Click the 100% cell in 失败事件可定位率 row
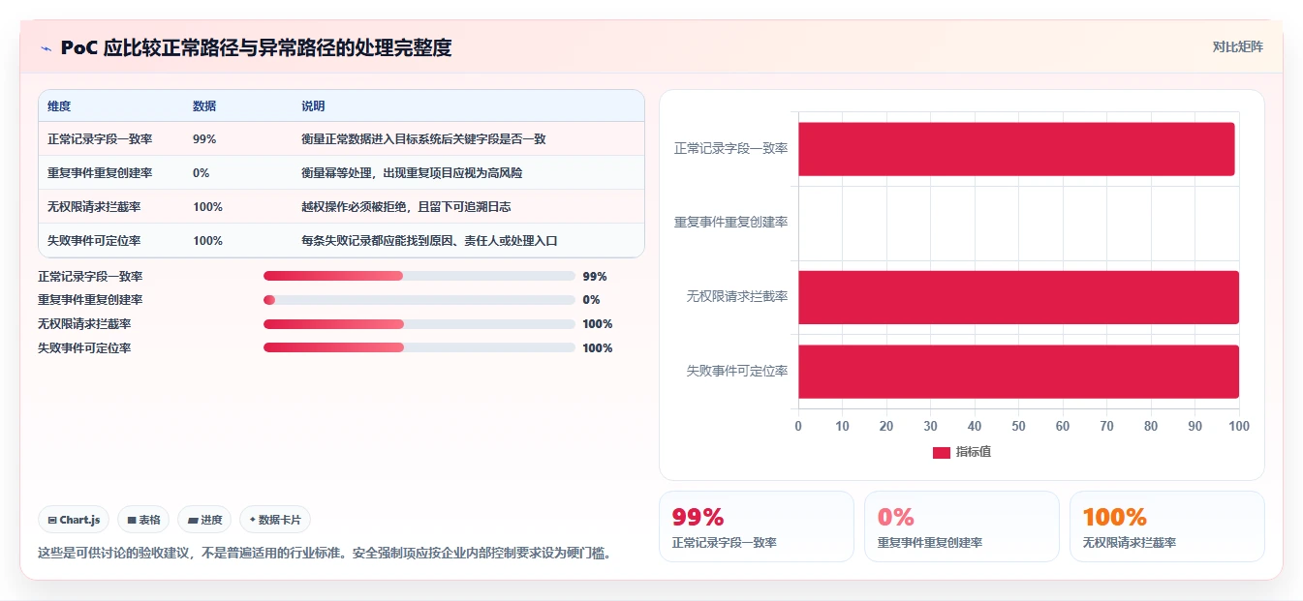The width and height of the screenshot is (1303, 601). pyautogui.click(x=207, y=241)
